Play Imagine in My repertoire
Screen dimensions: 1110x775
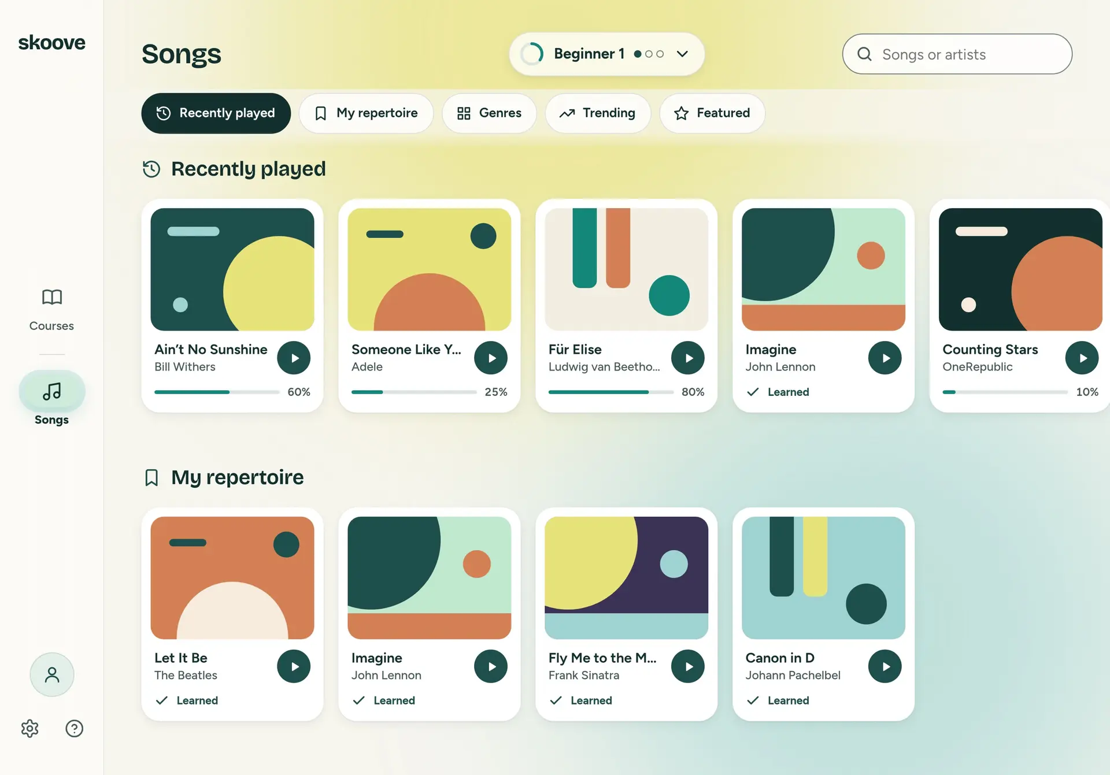pyautogui.click(x=491, y=666)
